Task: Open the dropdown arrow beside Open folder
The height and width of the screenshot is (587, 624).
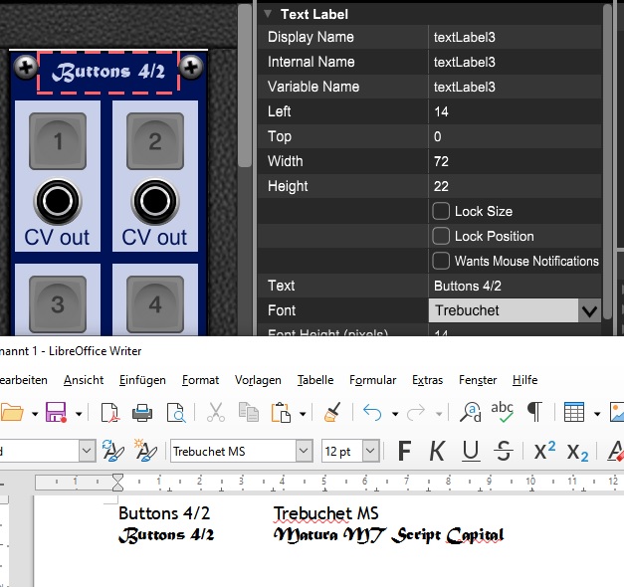Action: click(35, 414)
